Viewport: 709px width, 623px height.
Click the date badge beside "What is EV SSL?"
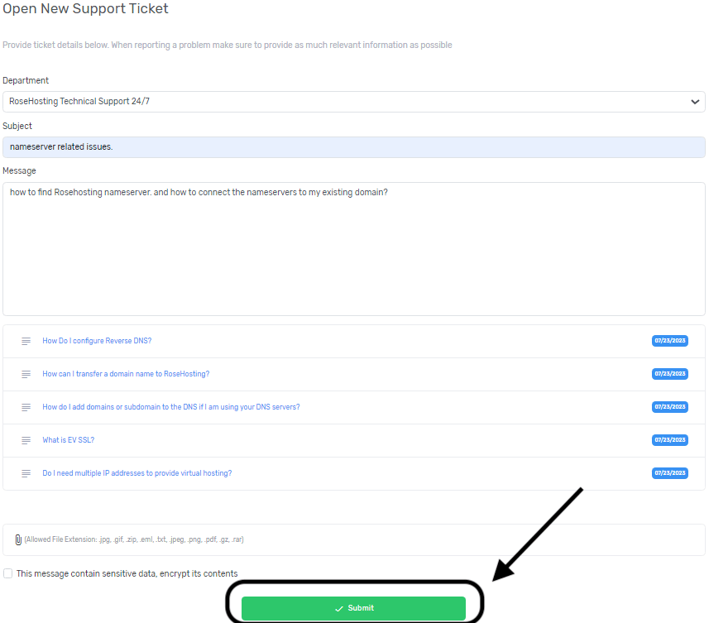(669, 439)
